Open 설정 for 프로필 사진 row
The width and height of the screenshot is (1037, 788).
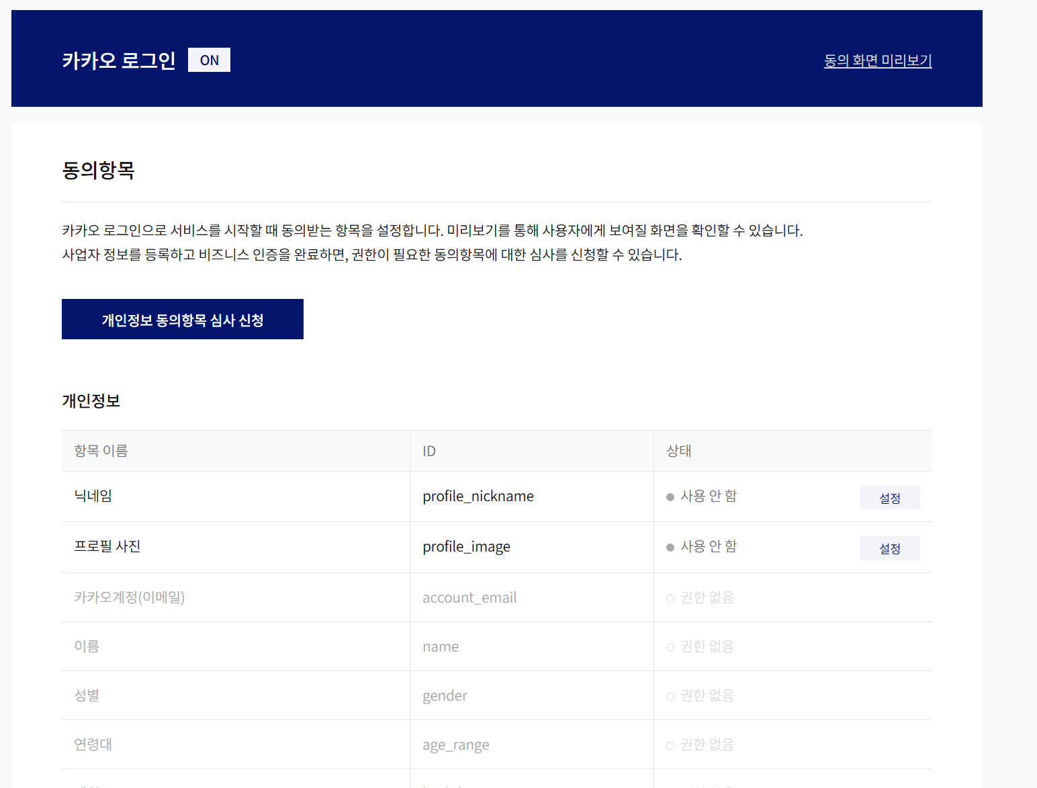click(x=890, y=548)
